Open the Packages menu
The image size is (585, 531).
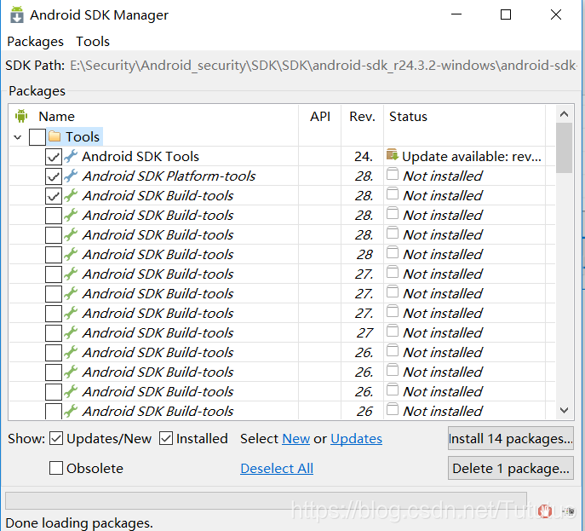click(36, 42)
